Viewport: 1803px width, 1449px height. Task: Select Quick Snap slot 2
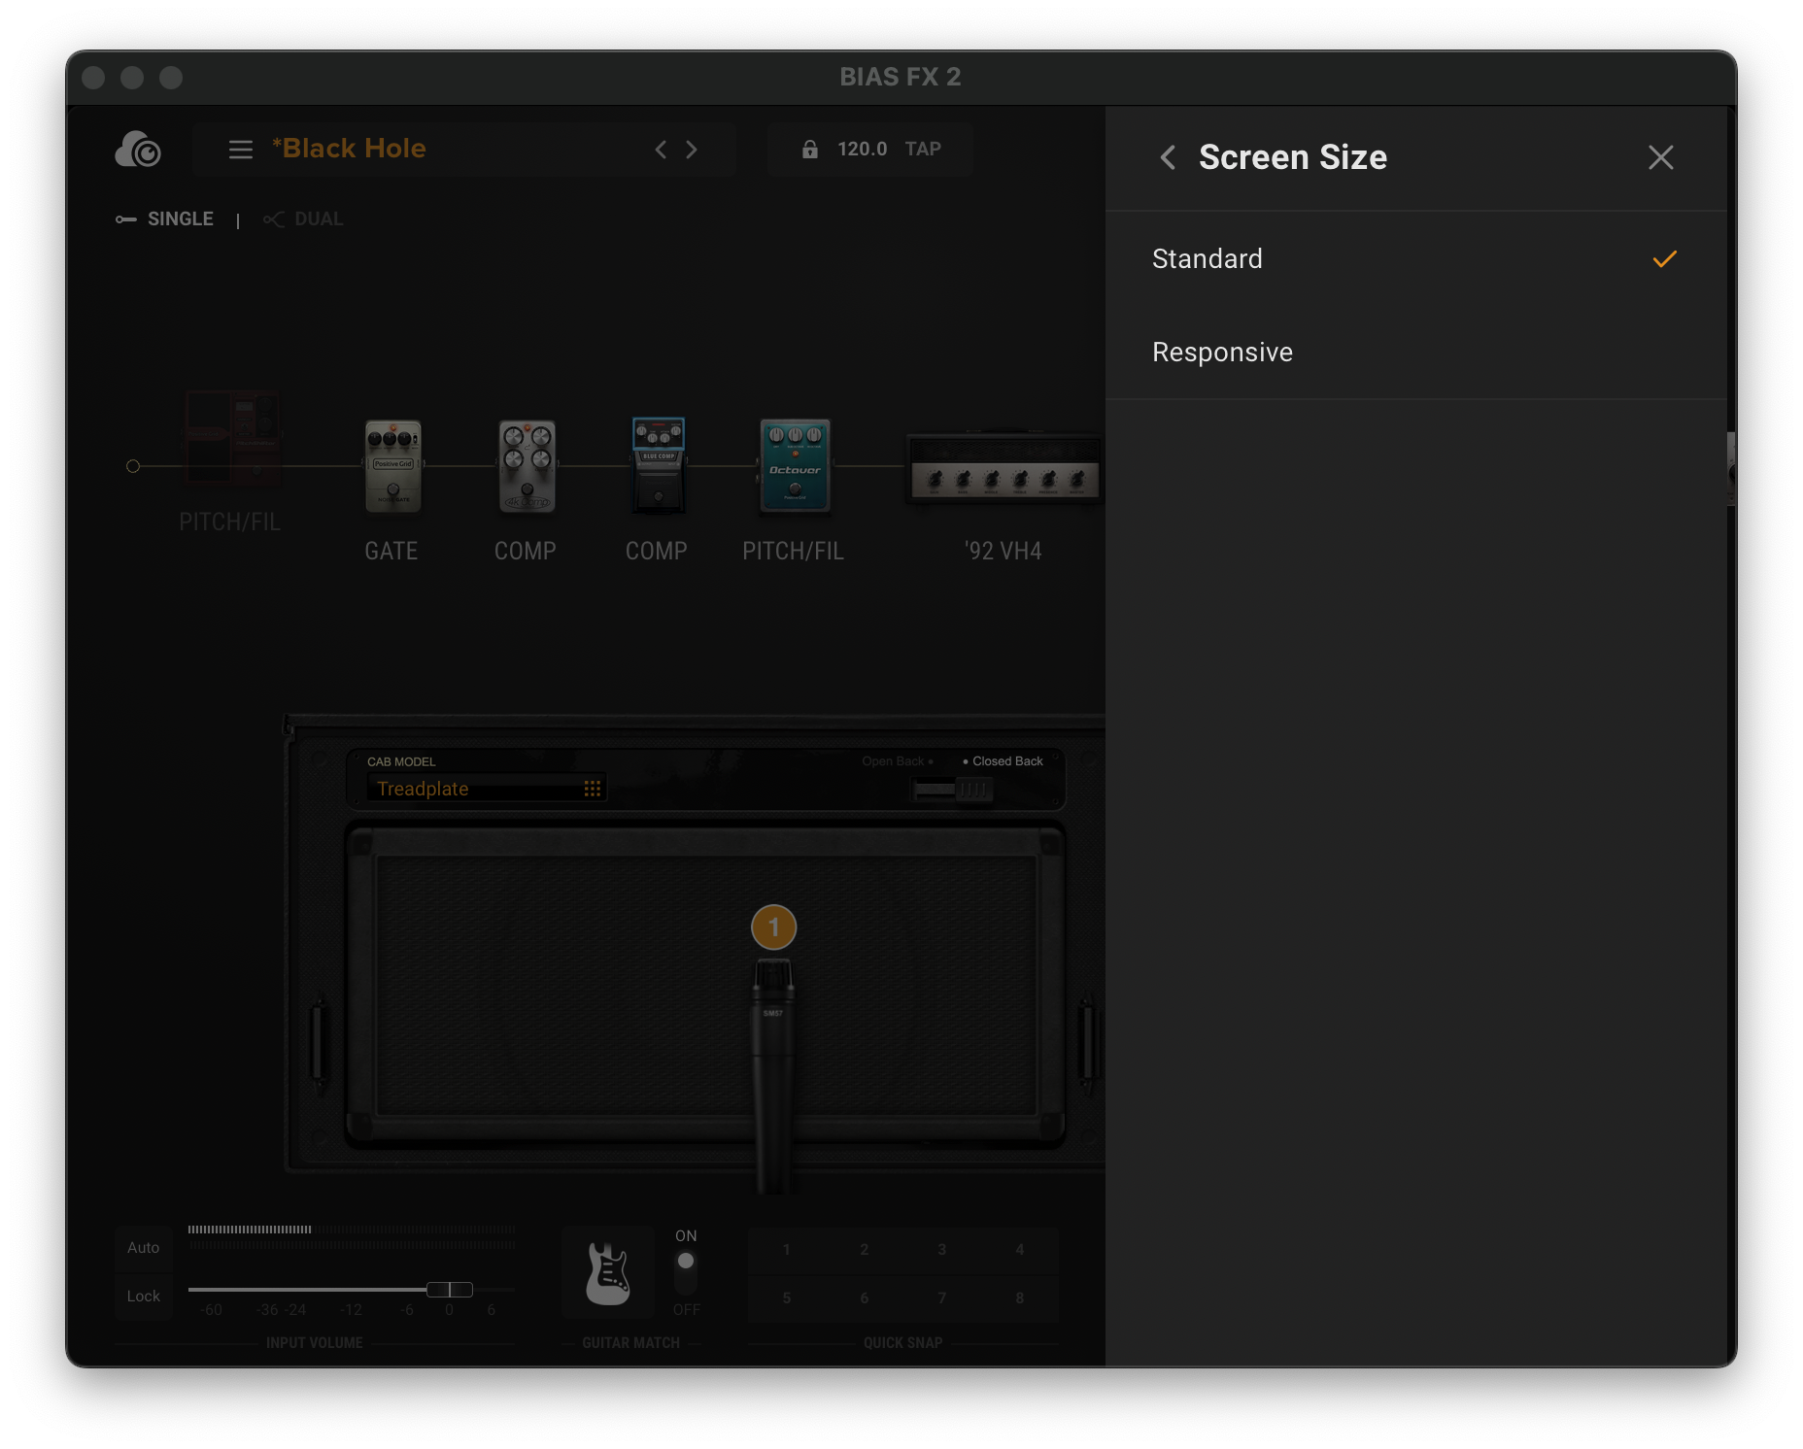865,1250
